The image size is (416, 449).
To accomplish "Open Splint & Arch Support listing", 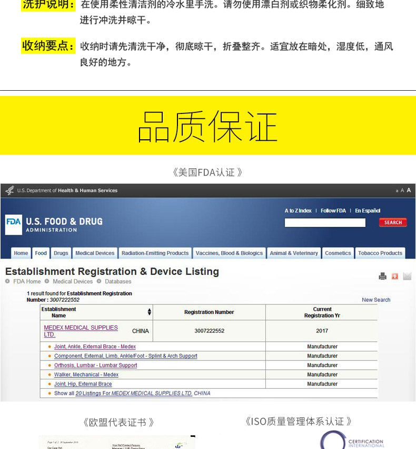I will [126, 356].
